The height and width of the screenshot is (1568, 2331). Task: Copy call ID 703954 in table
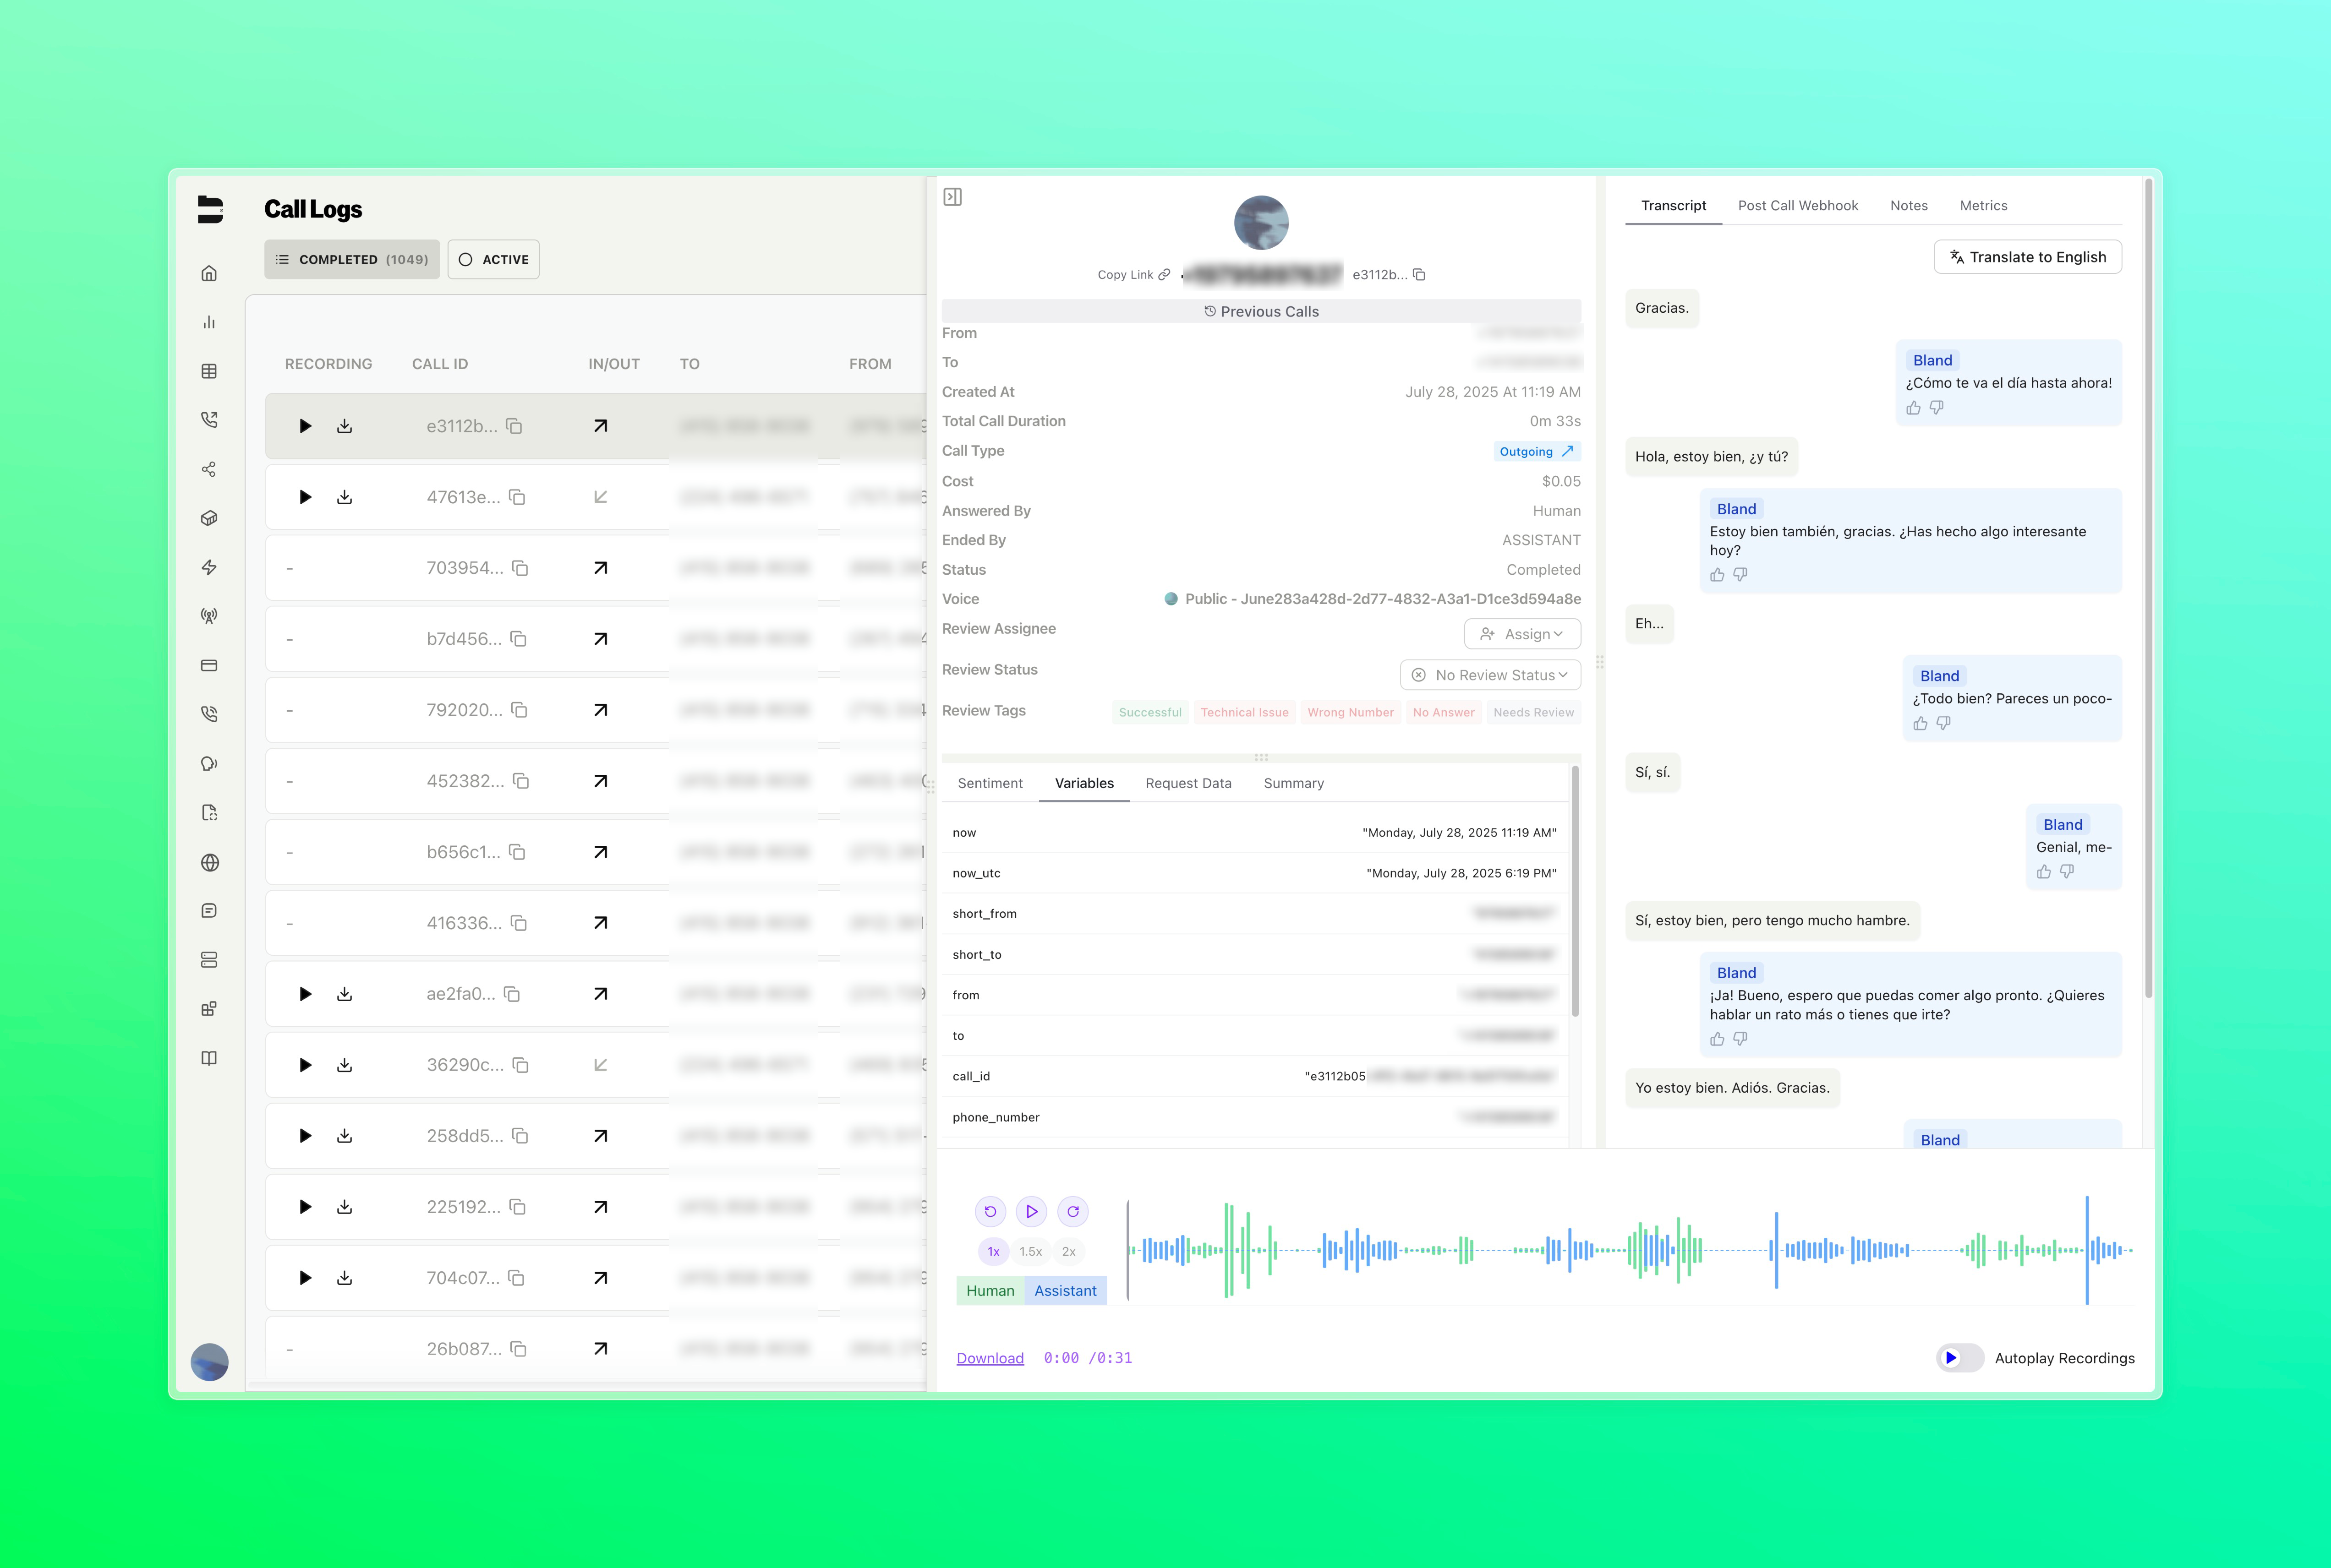(520, 568)
